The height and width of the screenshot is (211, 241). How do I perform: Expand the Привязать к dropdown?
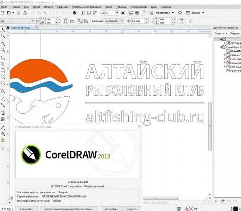point(173,13)
